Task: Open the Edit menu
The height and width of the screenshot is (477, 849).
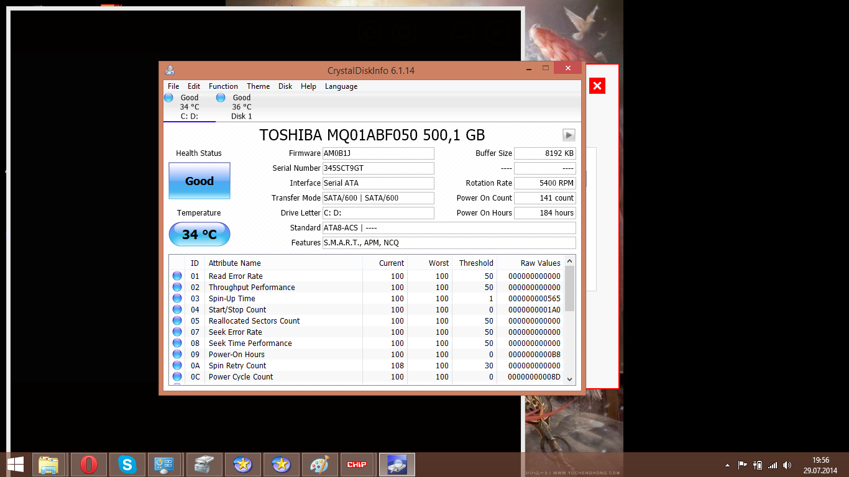Action: [194, 86]
